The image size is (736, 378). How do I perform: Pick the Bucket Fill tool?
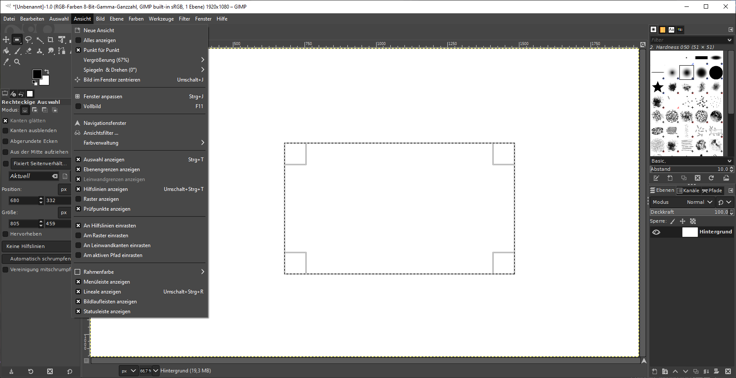[6, 51]
